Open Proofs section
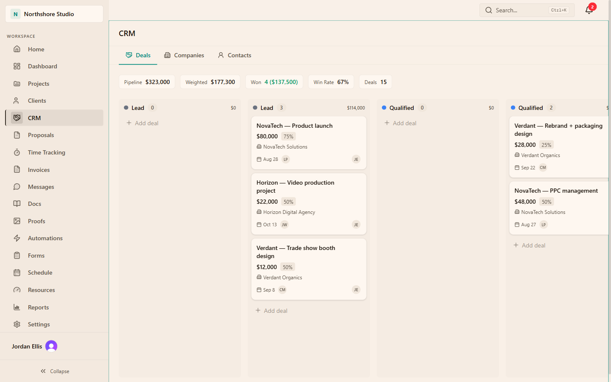 [x=54, y=221]
